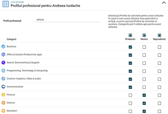Mark Business as Neutru
The image size is (168, 114).
tap(144, 47)
